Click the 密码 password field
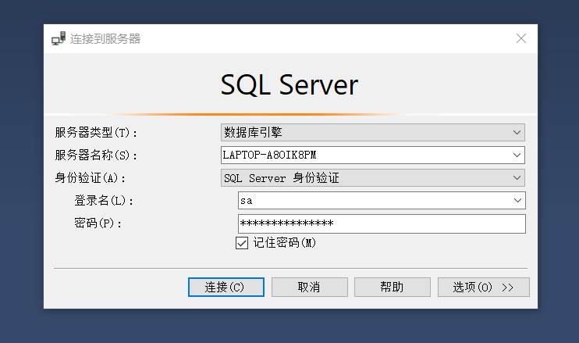Image resolution: width=579 pixels, height=343 pixels. coord(382,223)
